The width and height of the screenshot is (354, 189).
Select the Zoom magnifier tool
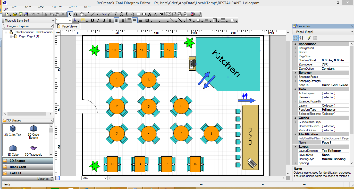[76, 14]
